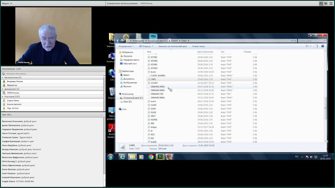Collapse the Докладчики (1) group
The image size is (335, 188).
(x=3, y=89)
